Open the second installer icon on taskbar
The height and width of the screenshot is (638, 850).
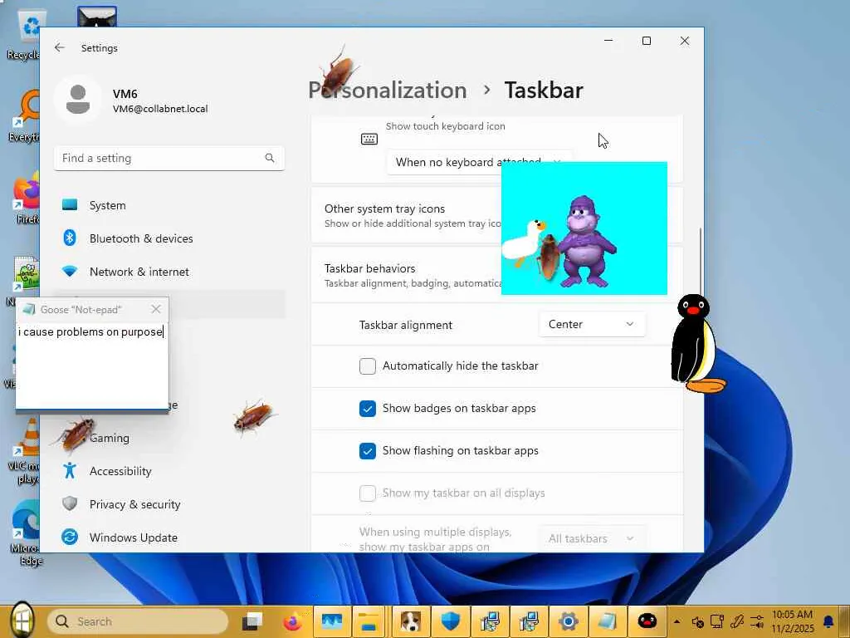529,621
